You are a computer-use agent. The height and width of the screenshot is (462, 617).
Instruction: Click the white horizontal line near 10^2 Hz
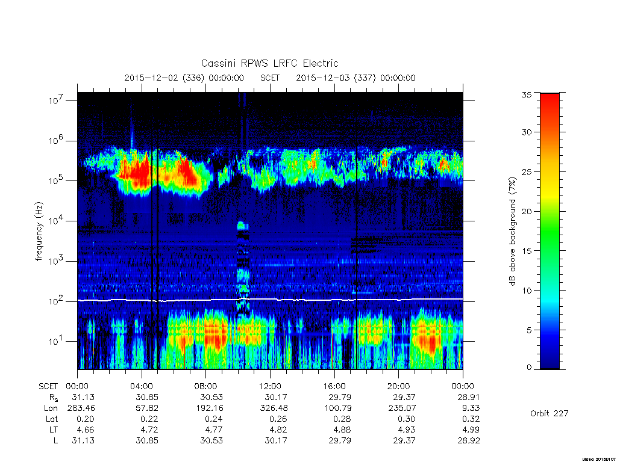(270, 300)
